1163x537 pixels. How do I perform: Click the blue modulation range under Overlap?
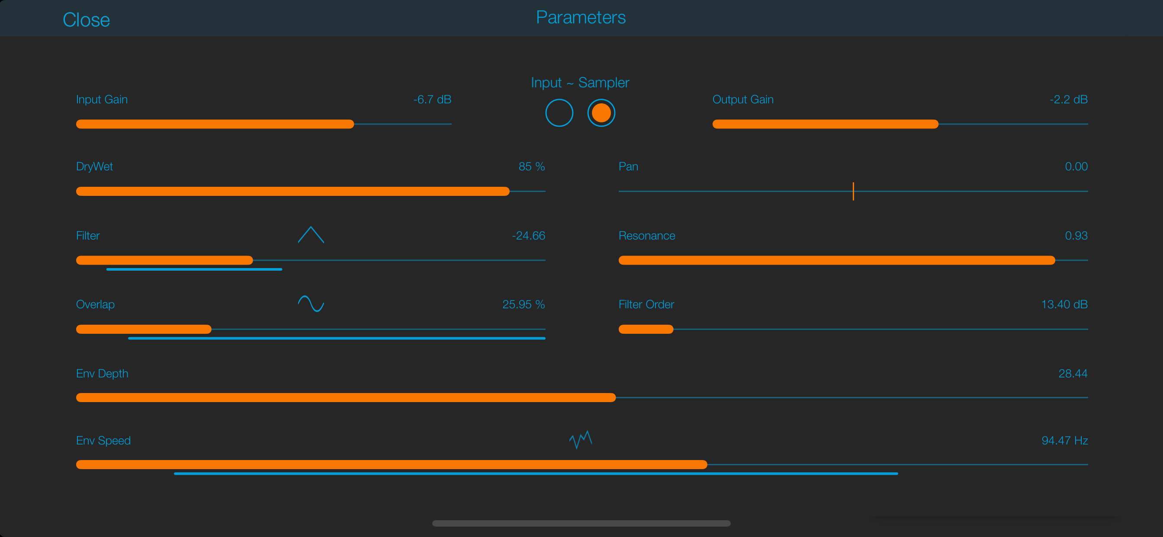click(x=336, y=338)
